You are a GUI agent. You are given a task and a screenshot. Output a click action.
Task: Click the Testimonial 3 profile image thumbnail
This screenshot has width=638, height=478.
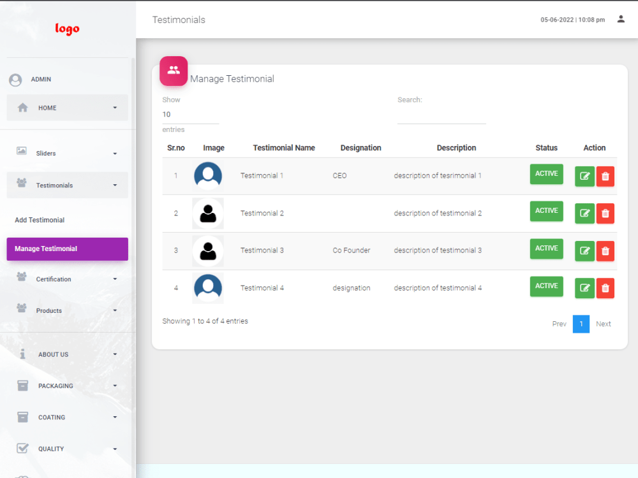pos(208,250)
